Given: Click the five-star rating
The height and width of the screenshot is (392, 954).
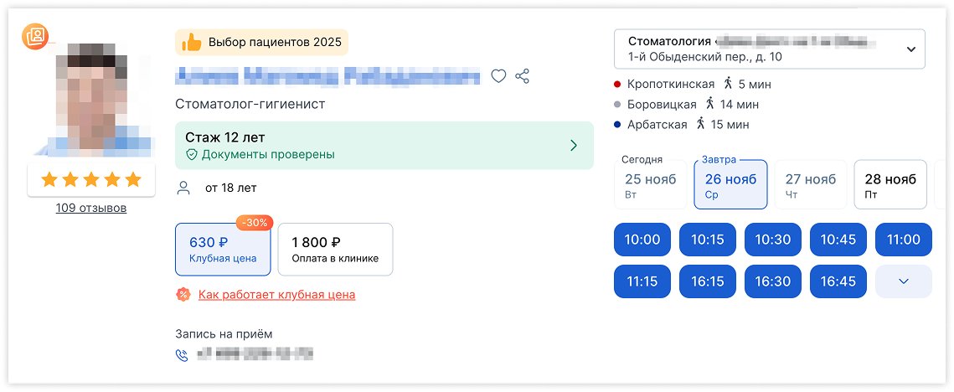Looking at the screenshot, I should [91, 179].
